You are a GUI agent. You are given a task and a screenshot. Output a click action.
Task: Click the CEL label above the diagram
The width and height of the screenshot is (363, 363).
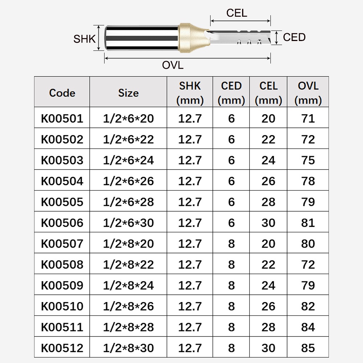click(x=237, y=13)
